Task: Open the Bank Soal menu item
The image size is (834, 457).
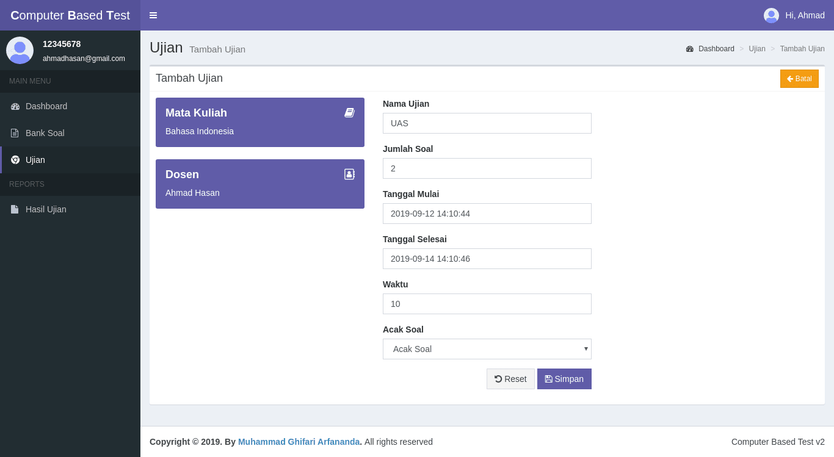Action: [x=70, y=133]
